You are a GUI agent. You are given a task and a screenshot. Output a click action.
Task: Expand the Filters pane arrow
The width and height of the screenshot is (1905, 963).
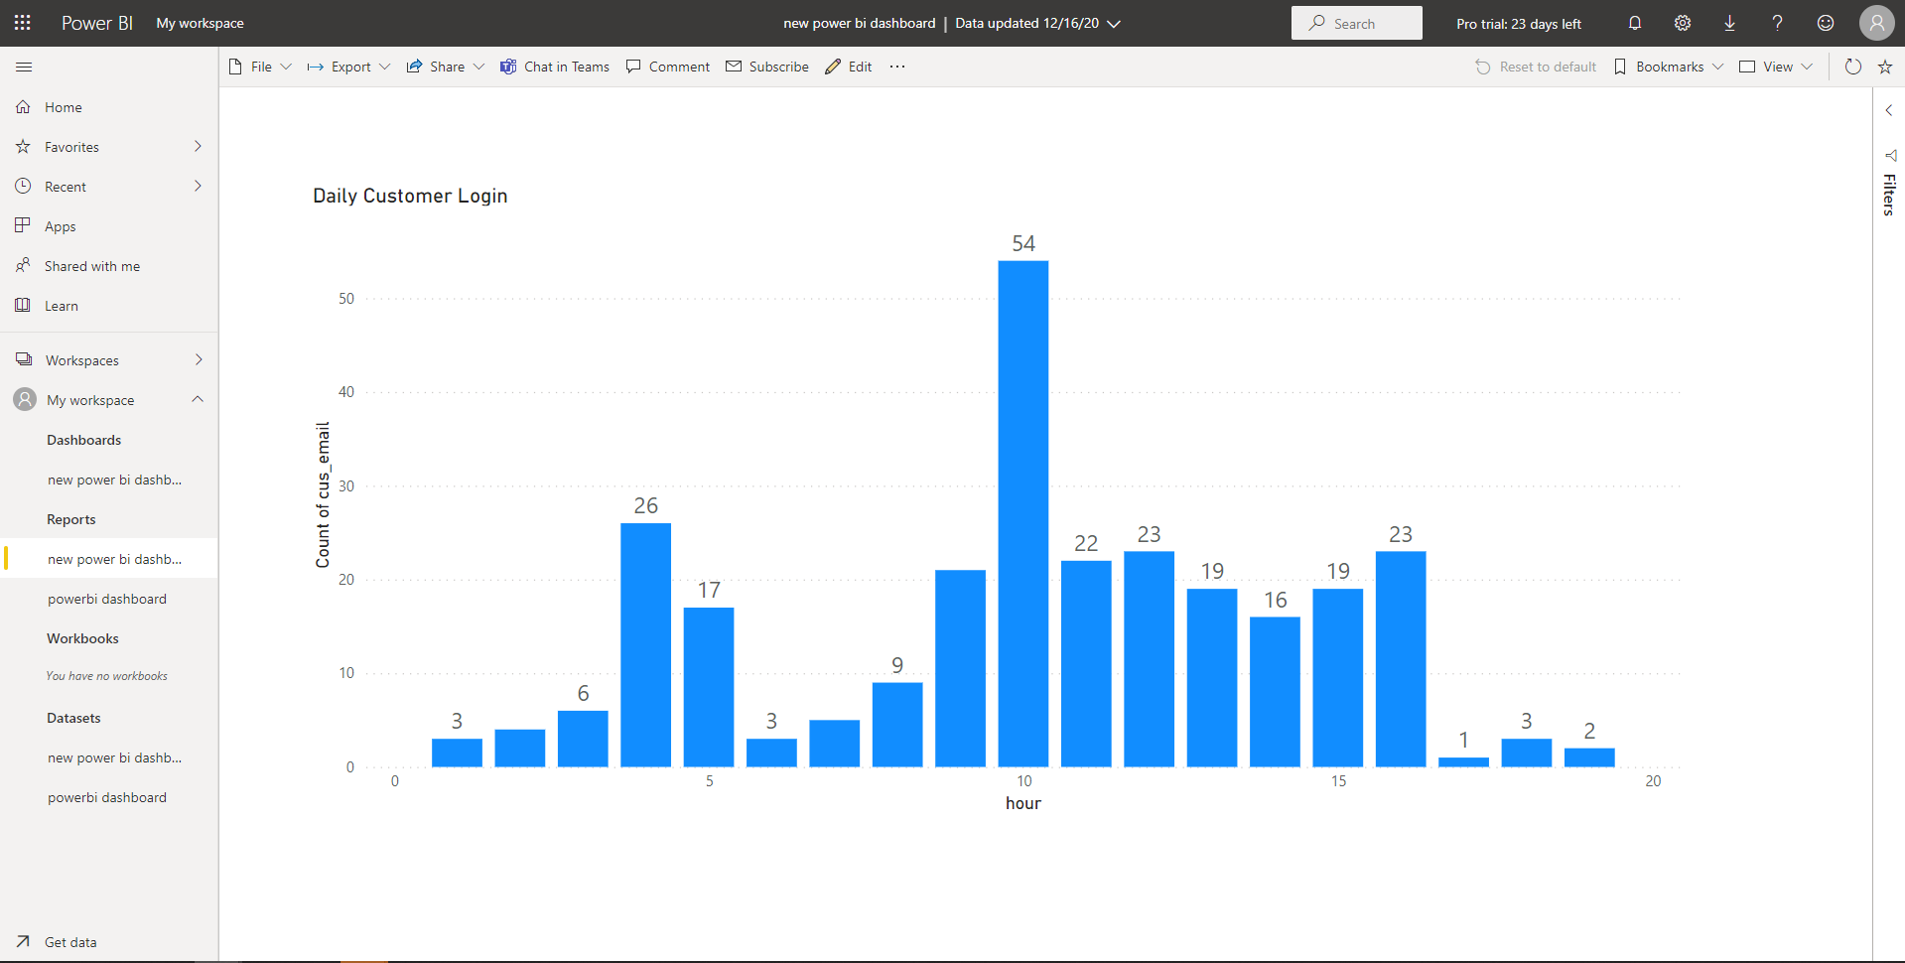point(1889,110)
